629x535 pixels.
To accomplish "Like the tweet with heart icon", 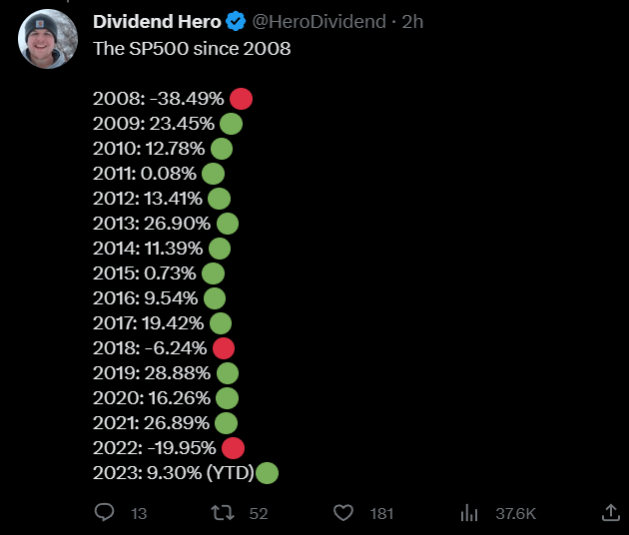I will (x=343, y=513).
